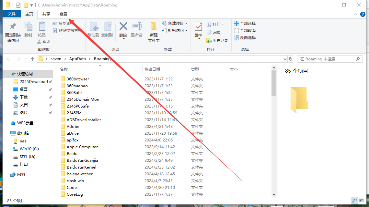Select Quick access (快速访问) in sidebar

tap(28, 74)
